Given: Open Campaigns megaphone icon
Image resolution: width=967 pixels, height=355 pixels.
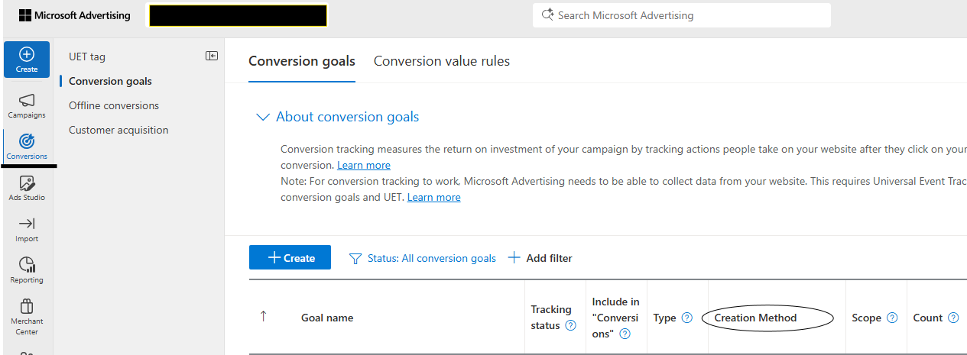Looking at the screenshot, I should click(x=27, y=101).
